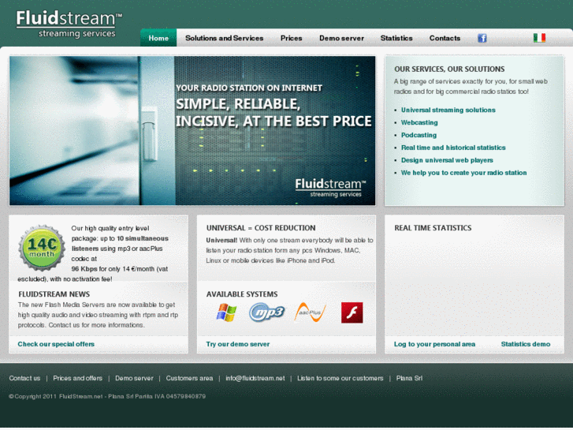Open Listen to some our customers link
The width and height of the screenshot is (573, 430).
click(340, 378)
